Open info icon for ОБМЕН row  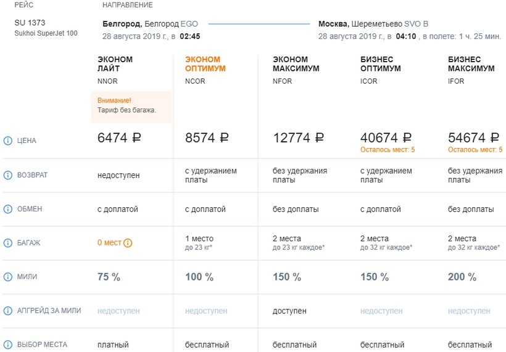coord(8,209)
